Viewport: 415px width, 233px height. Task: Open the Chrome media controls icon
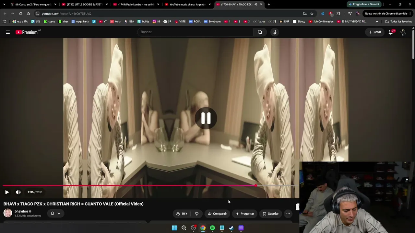(x=350, y=14)
